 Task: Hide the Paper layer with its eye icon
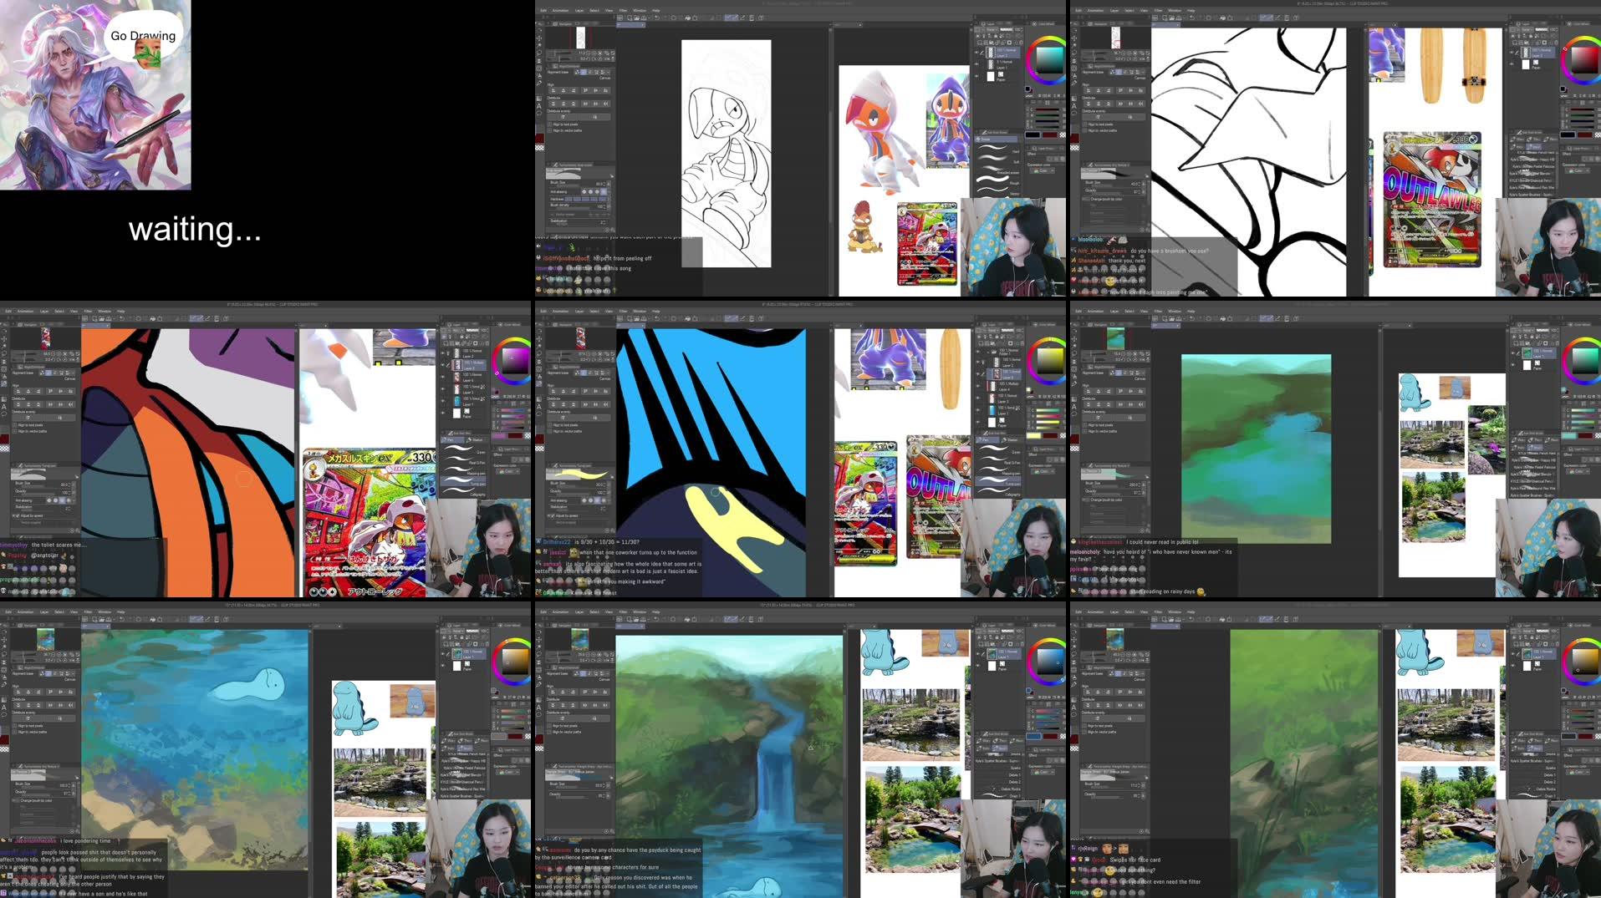[x=977, y=75]
